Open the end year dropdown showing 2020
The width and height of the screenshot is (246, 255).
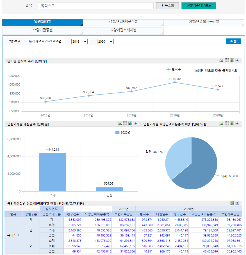click(105, 42)
